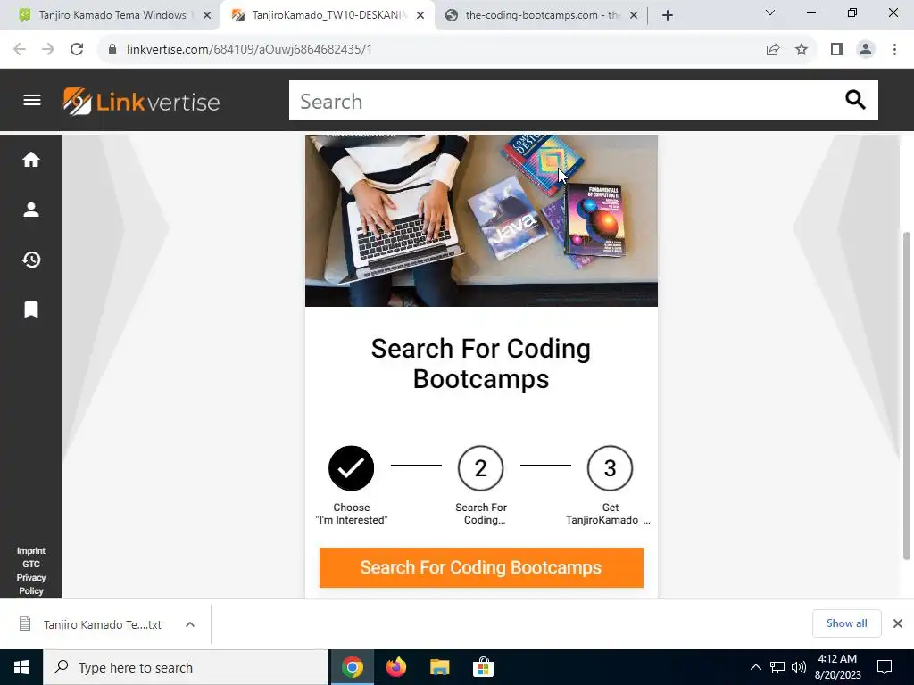914x685 pixels.
Task: Reload the current page
Action: 77,49
